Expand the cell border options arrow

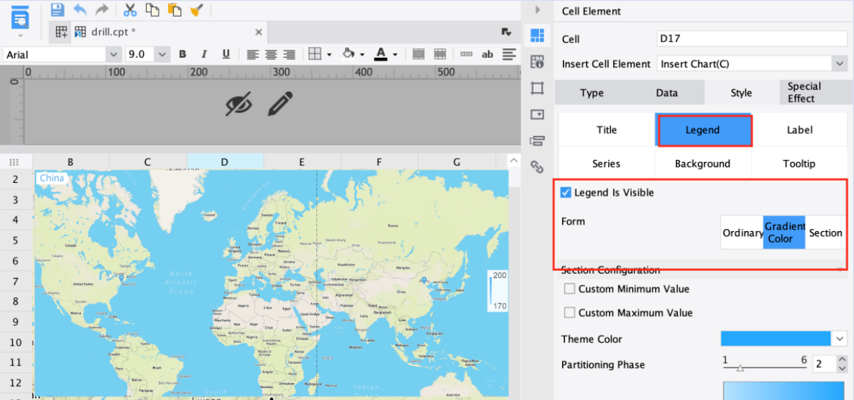click(x=329, y=54)
